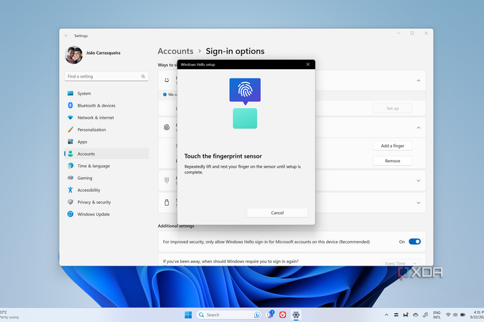Click the taskbar Search box
Image resolution: width=484 pixels, height=322 pixels.
[229, 315]
